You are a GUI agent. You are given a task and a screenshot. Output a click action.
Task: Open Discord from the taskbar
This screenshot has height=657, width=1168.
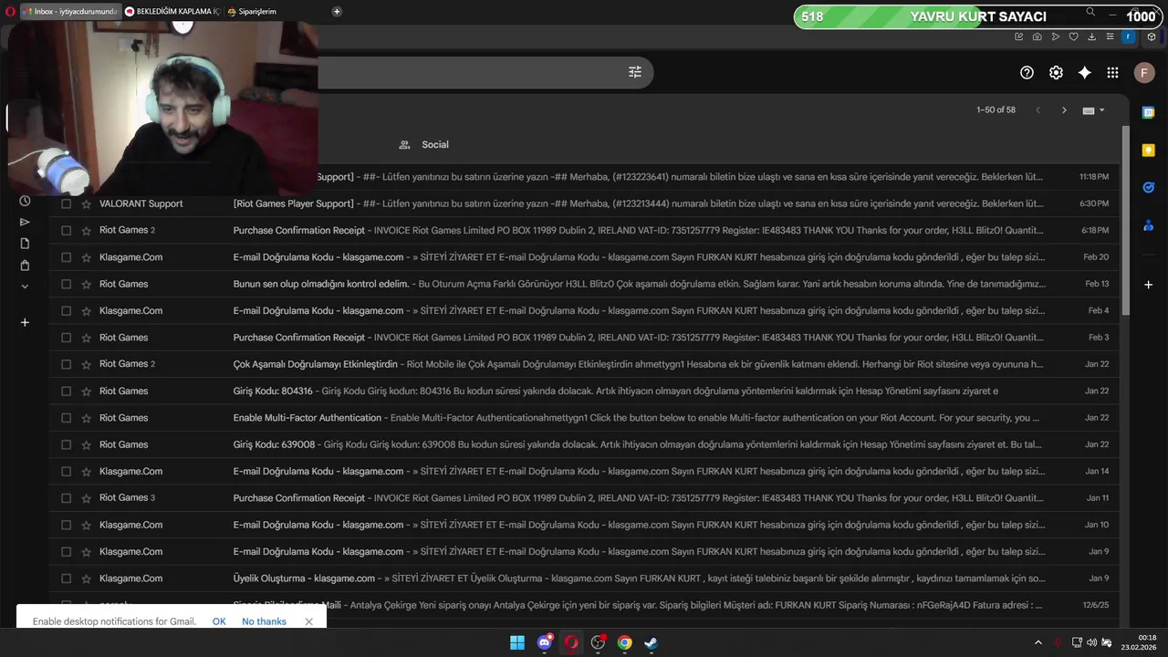(545, 642)
